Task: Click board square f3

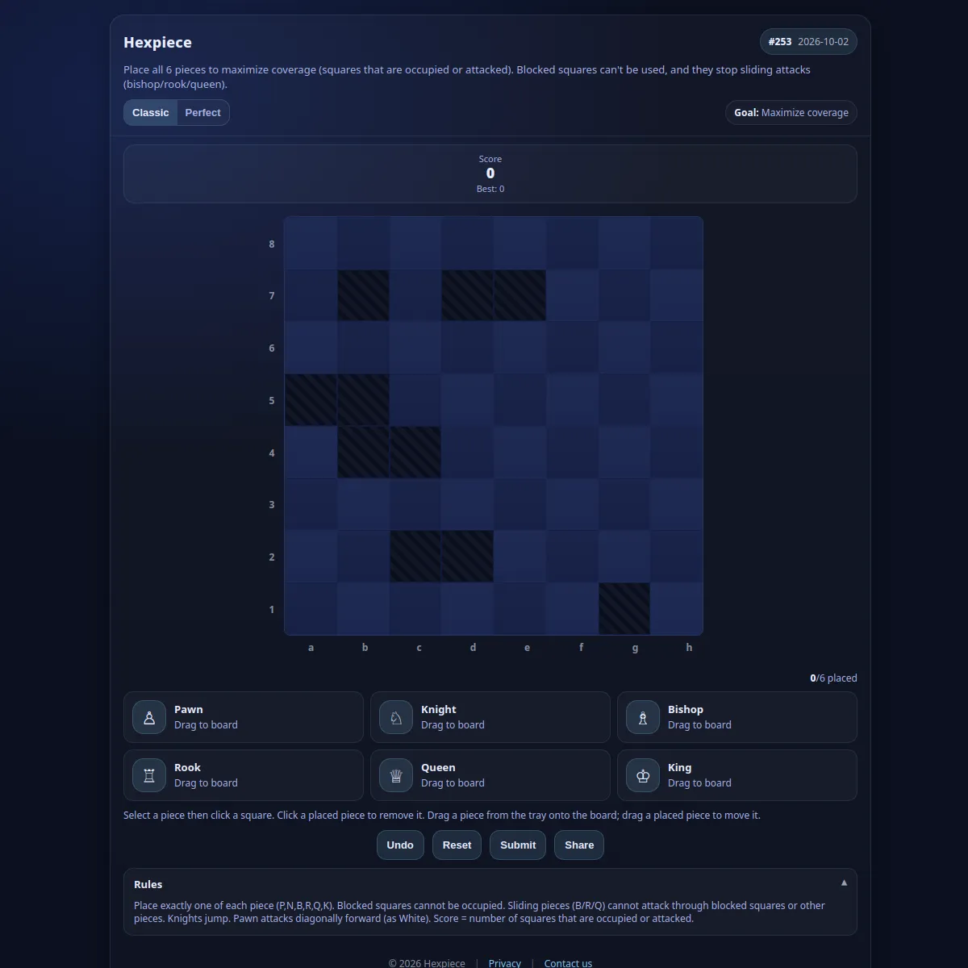Action: 572,504
